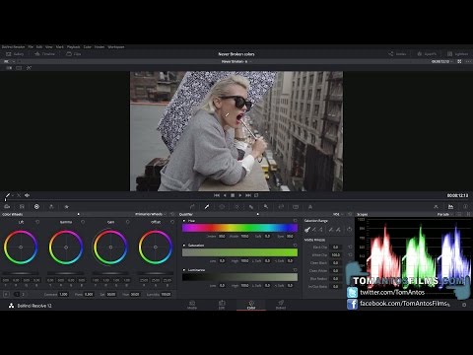The width and height of the screenshot is (473, 355).
Task: Open the Blur palette
Action: coord(251,207)
